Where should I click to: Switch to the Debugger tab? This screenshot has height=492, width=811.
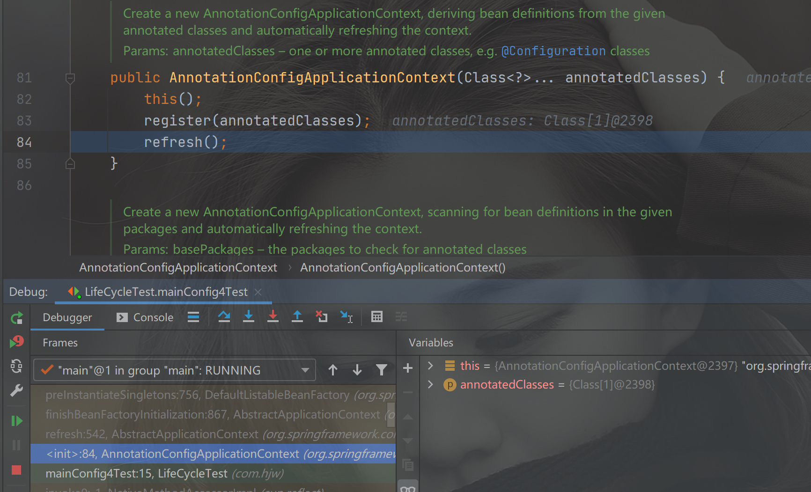coord(67,317)
